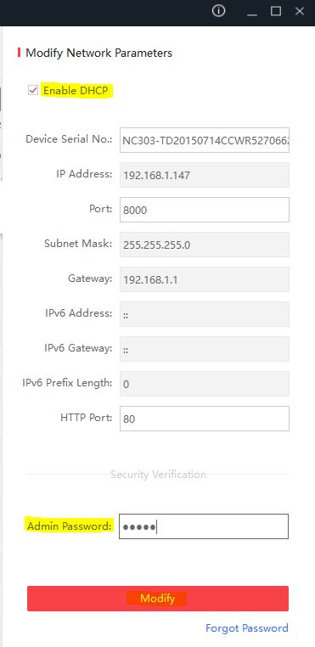
Task: Uncheck the Enable DHCP checkbox
Action: 33,90
